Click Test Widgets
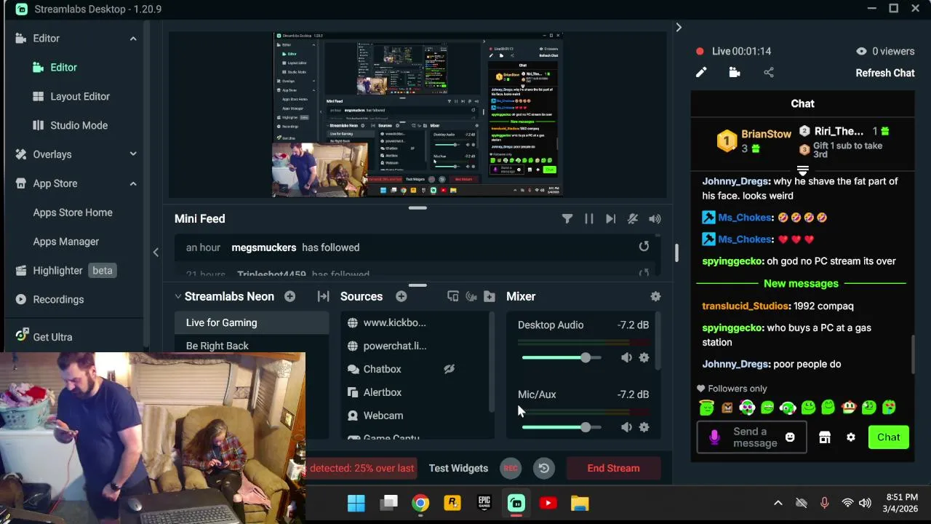The height and width of the screenshot is (524, 931). (458, 468)
